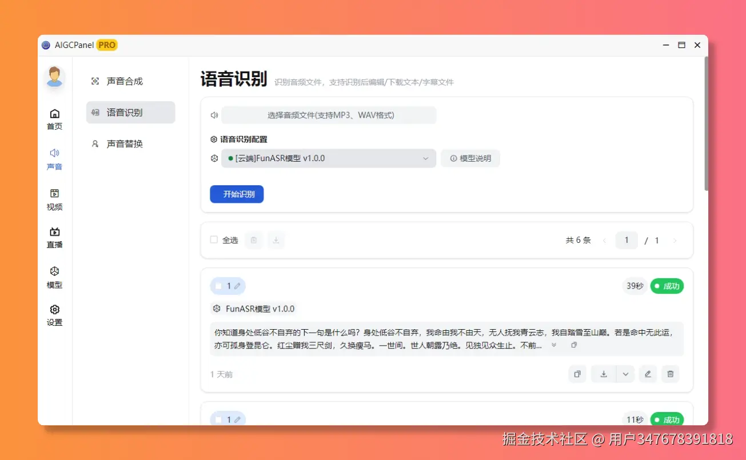Open the 声音替换 section
The image size is (746, 460).
click(125, 143)
